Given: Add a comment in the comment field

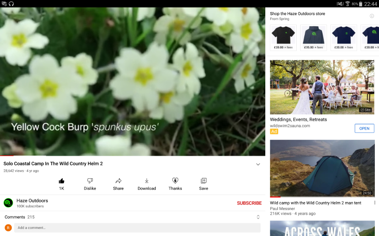Looking at the screenshot, I should (x=137, y=228).
